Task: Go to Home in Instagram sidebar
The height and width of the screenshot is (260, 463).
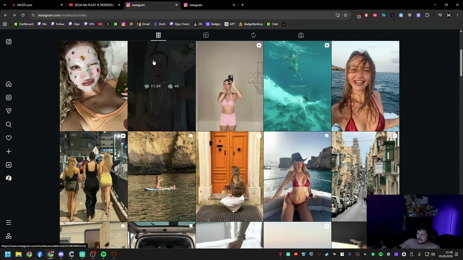Action: [9, 84]
